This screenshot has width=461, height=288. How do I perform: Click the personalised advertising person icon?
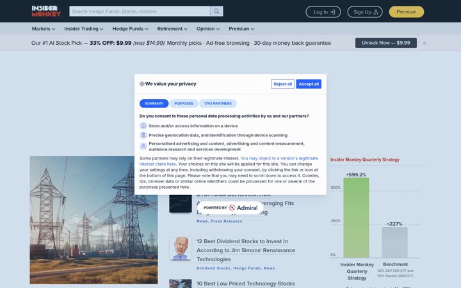[143, 146]
